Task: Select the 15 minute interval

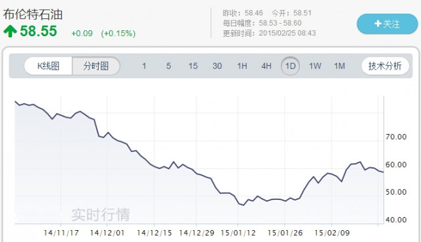Action: 193,66
